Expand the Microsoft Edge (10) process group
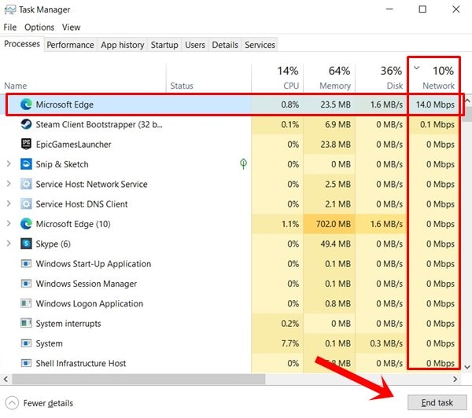Viewport: 472px width, 418px height. coord(9,224)
